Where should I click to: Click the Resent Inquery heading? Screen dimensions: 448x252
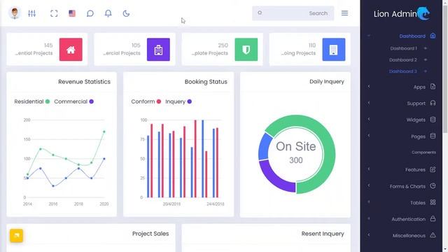(323, 234)
